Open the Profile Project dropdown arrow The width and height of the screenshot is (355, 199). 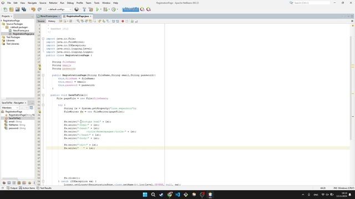point(117,9)
